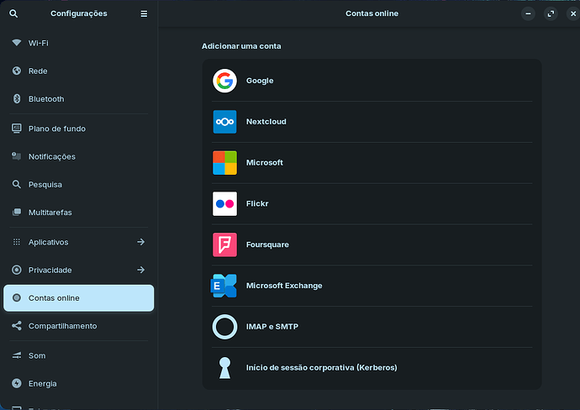
Task: Click the Flickr two-dot logo icon
Action: (x=224, y=203)
